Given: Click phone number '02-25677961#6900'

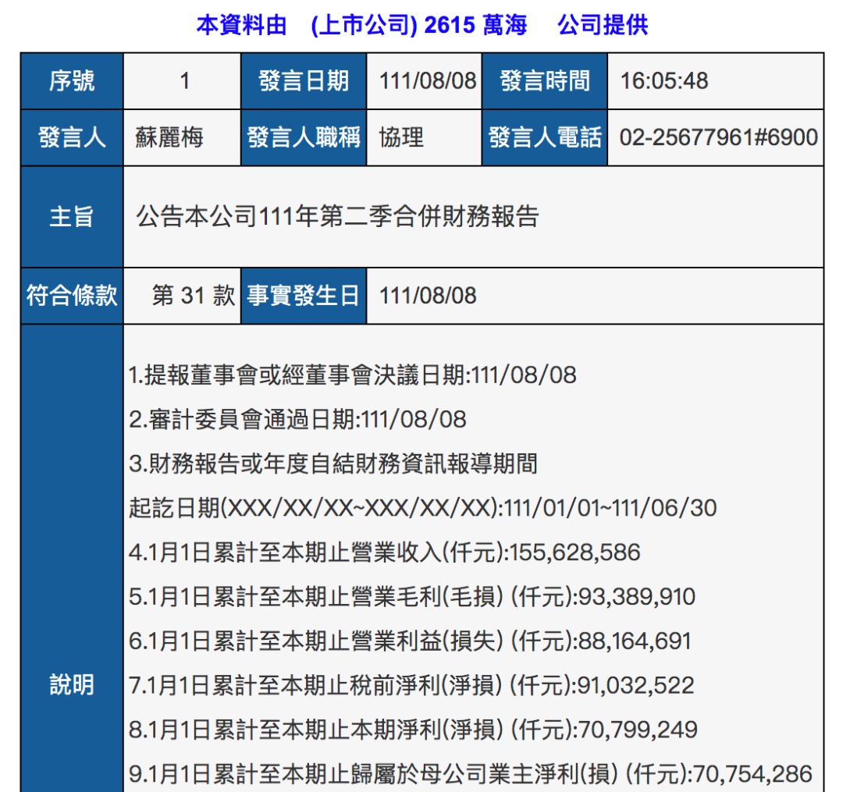Looking at the screenshot, I should point(718,137).
